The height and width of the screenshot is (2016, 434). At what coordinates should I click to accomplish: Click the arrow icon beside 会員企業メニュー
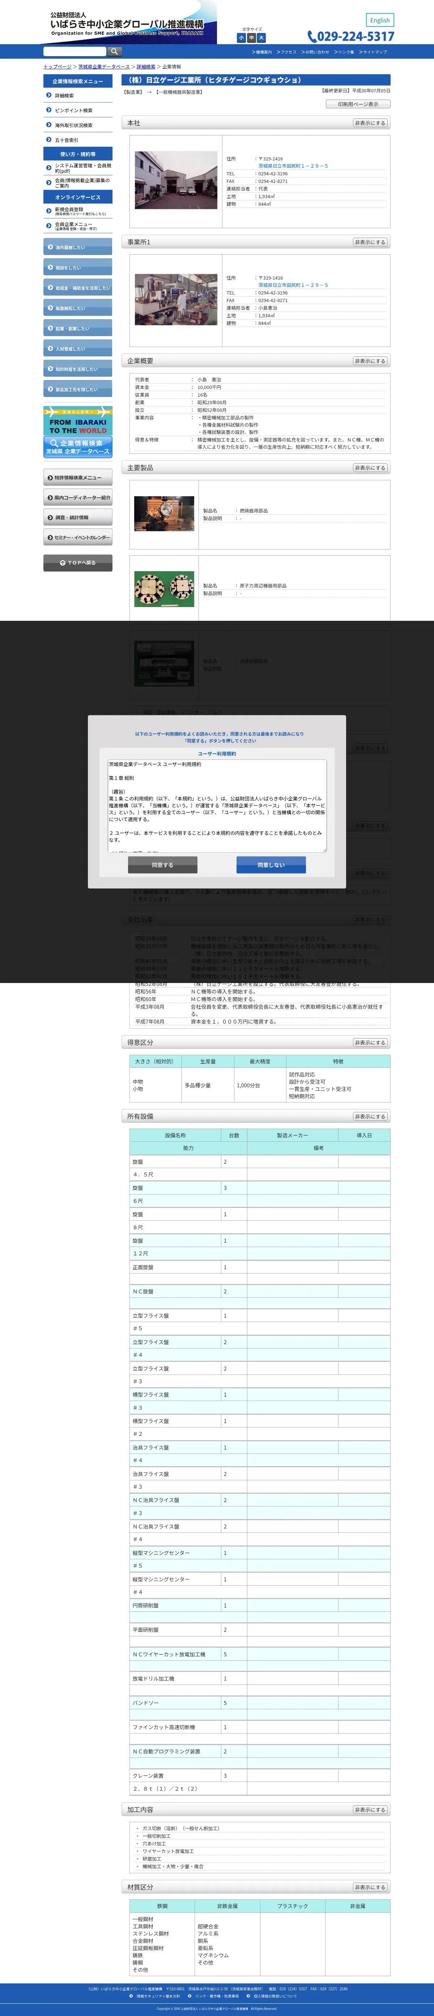tap(48, 226)
